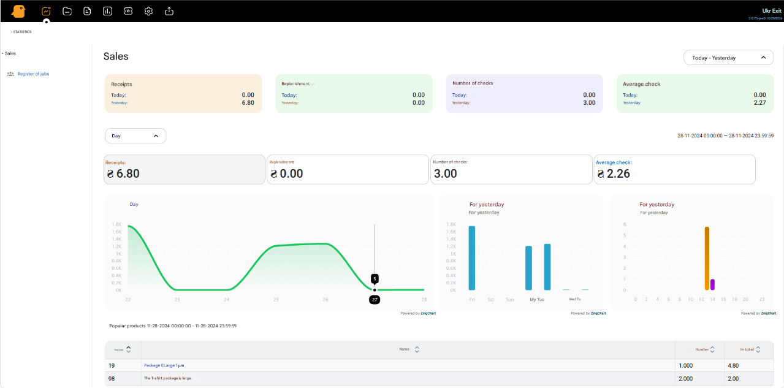
Task: Select the Average check summary tile
Action: (x=674, y=169)
